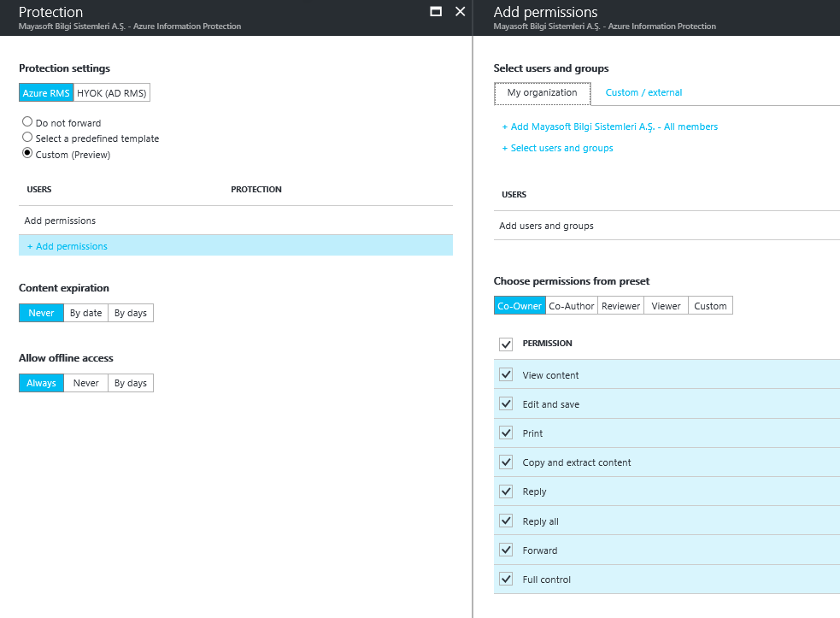This screenshot has height=618, width=840.
Task: Choose Select a predefined template radio
Action: pyautogui.click(x=27, y=138)
